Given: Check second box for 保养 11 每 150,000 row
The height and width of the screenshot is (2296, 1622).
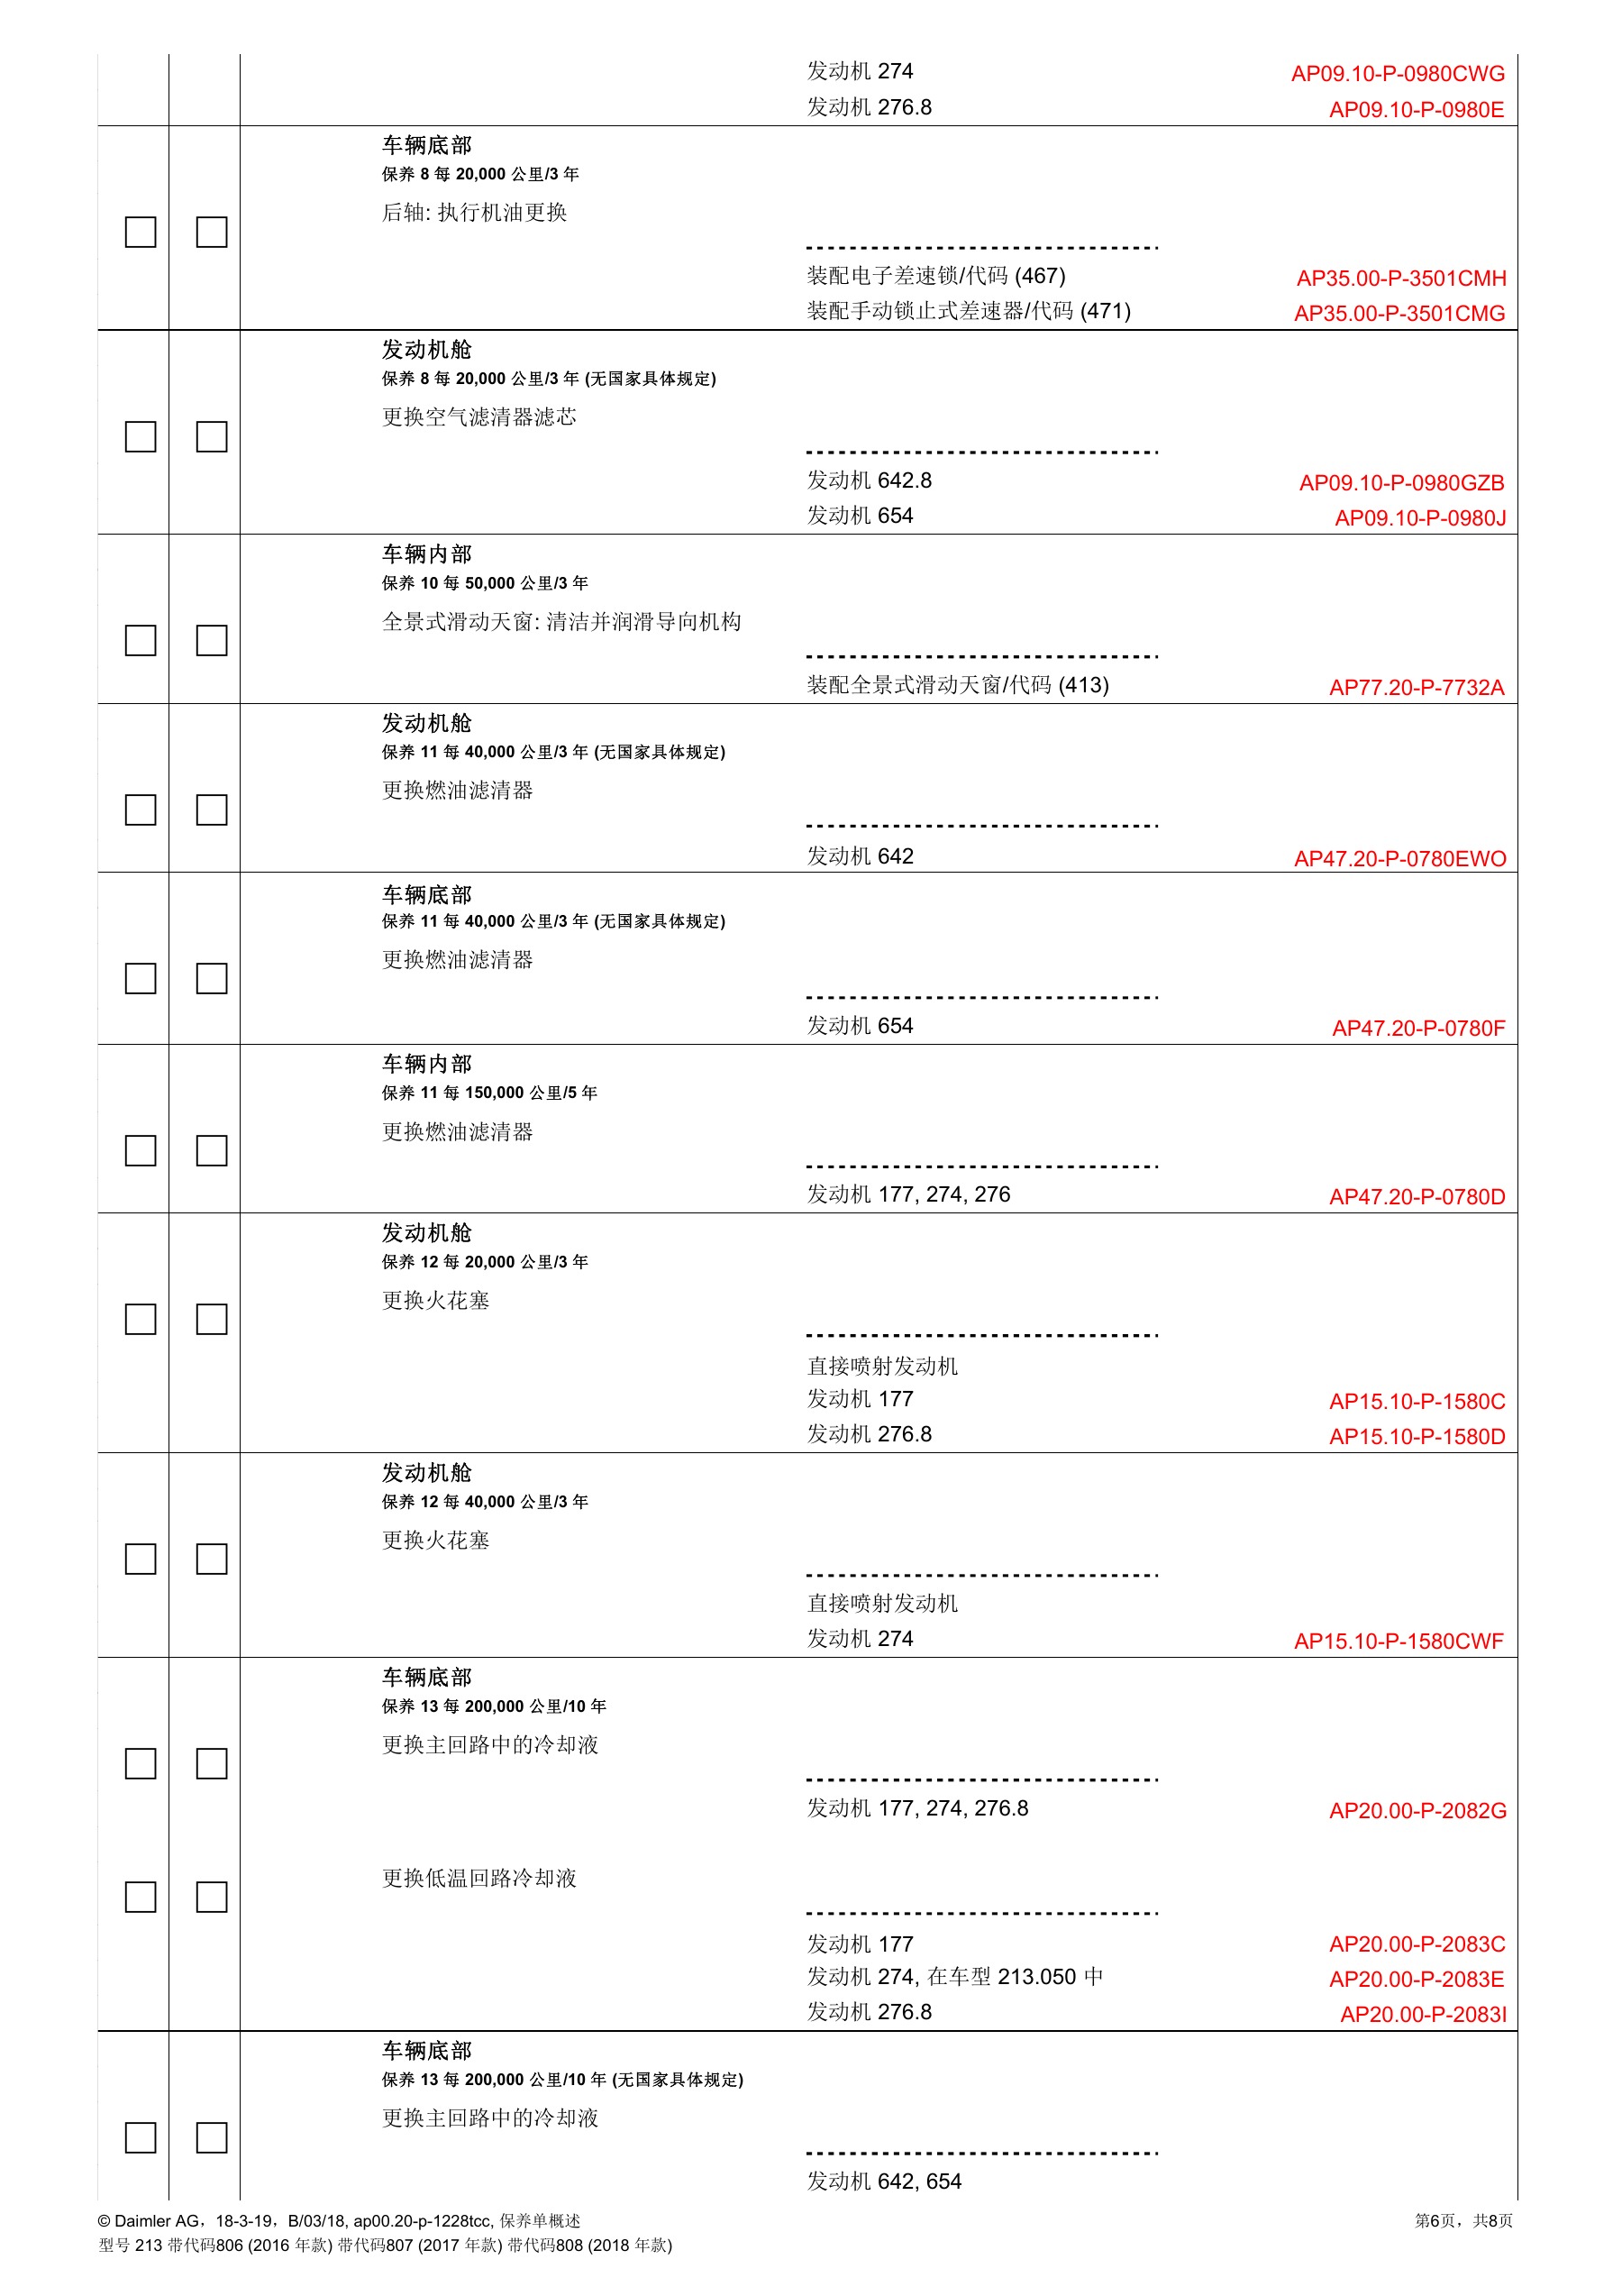Looking at the screenshot, I should click(x=211, y=1150).
